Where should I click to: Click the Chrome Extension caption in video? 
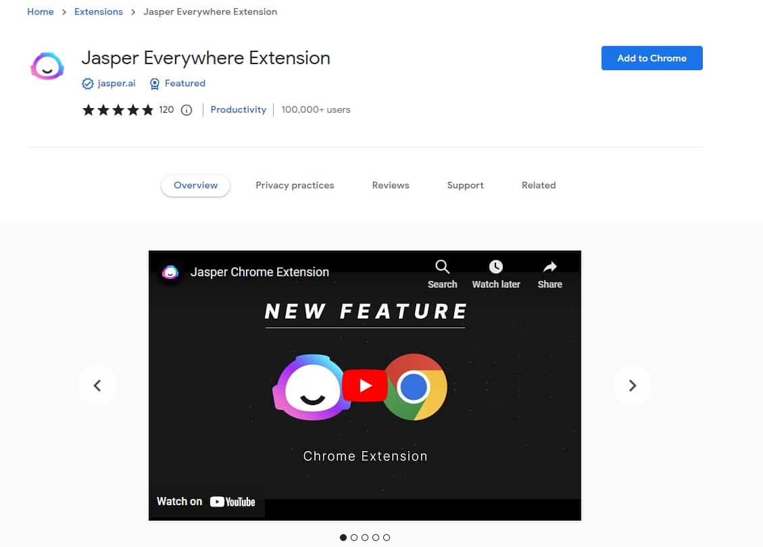click(365, 456)
